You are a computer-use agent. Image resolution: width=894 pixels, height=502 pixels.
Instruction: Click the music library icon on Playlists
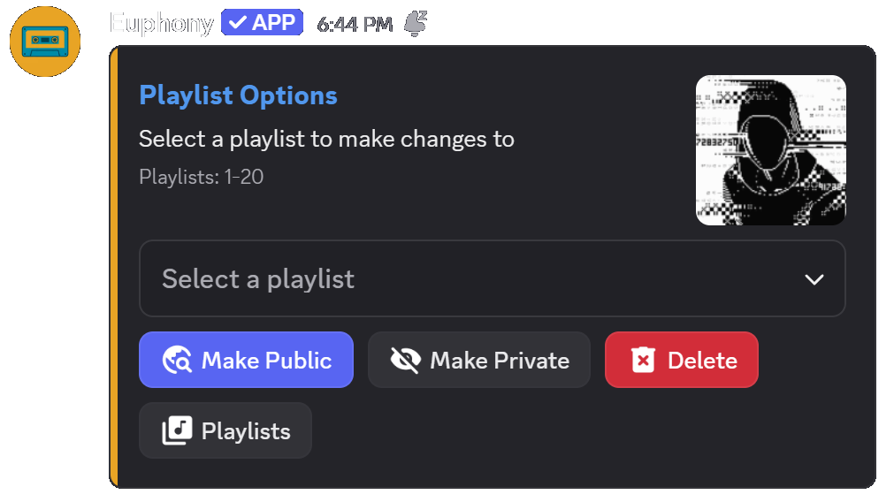pos(177,430)
